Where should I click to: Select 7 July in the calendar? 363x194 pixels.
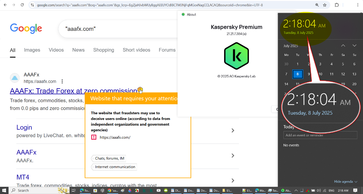coord(286,74)
